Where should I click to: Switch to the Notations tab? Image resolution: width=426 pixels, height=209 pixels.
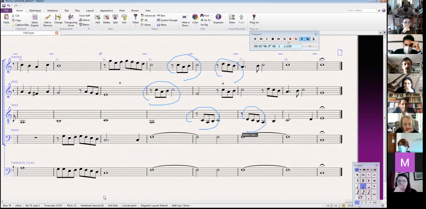(53, 11)
